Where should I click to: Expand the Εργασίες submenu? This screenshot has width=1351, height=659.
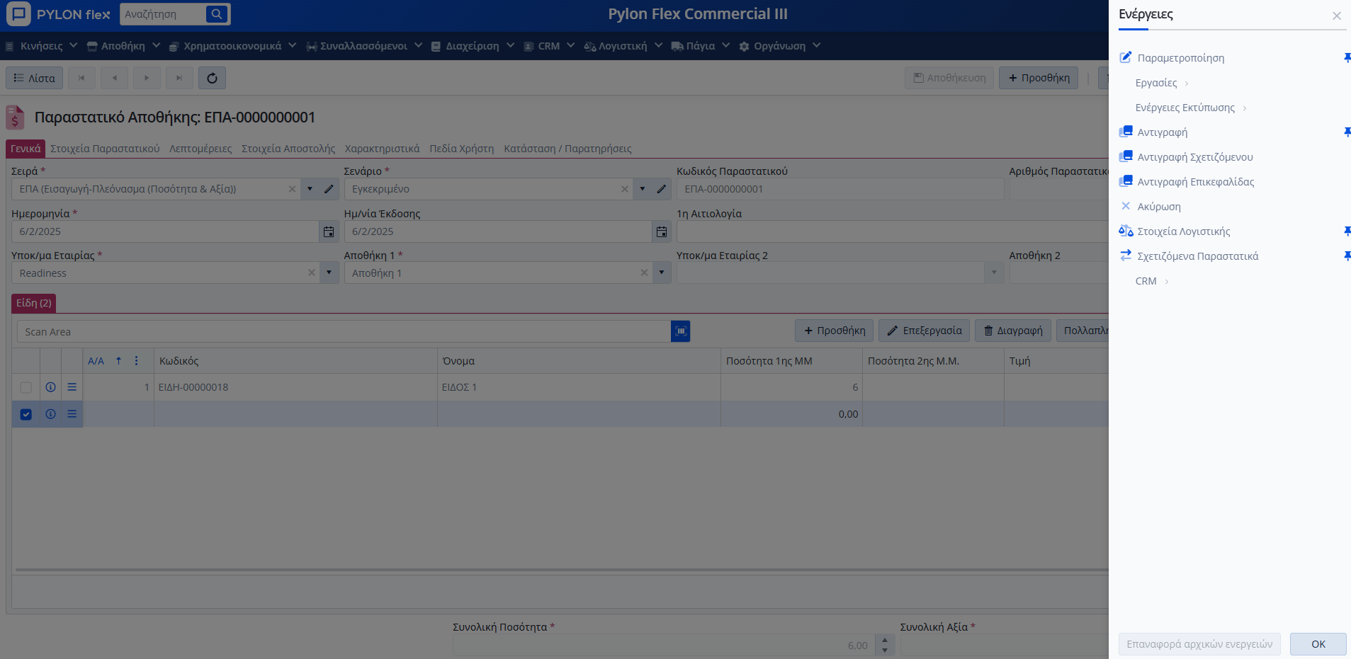(x=1163, y=83)
